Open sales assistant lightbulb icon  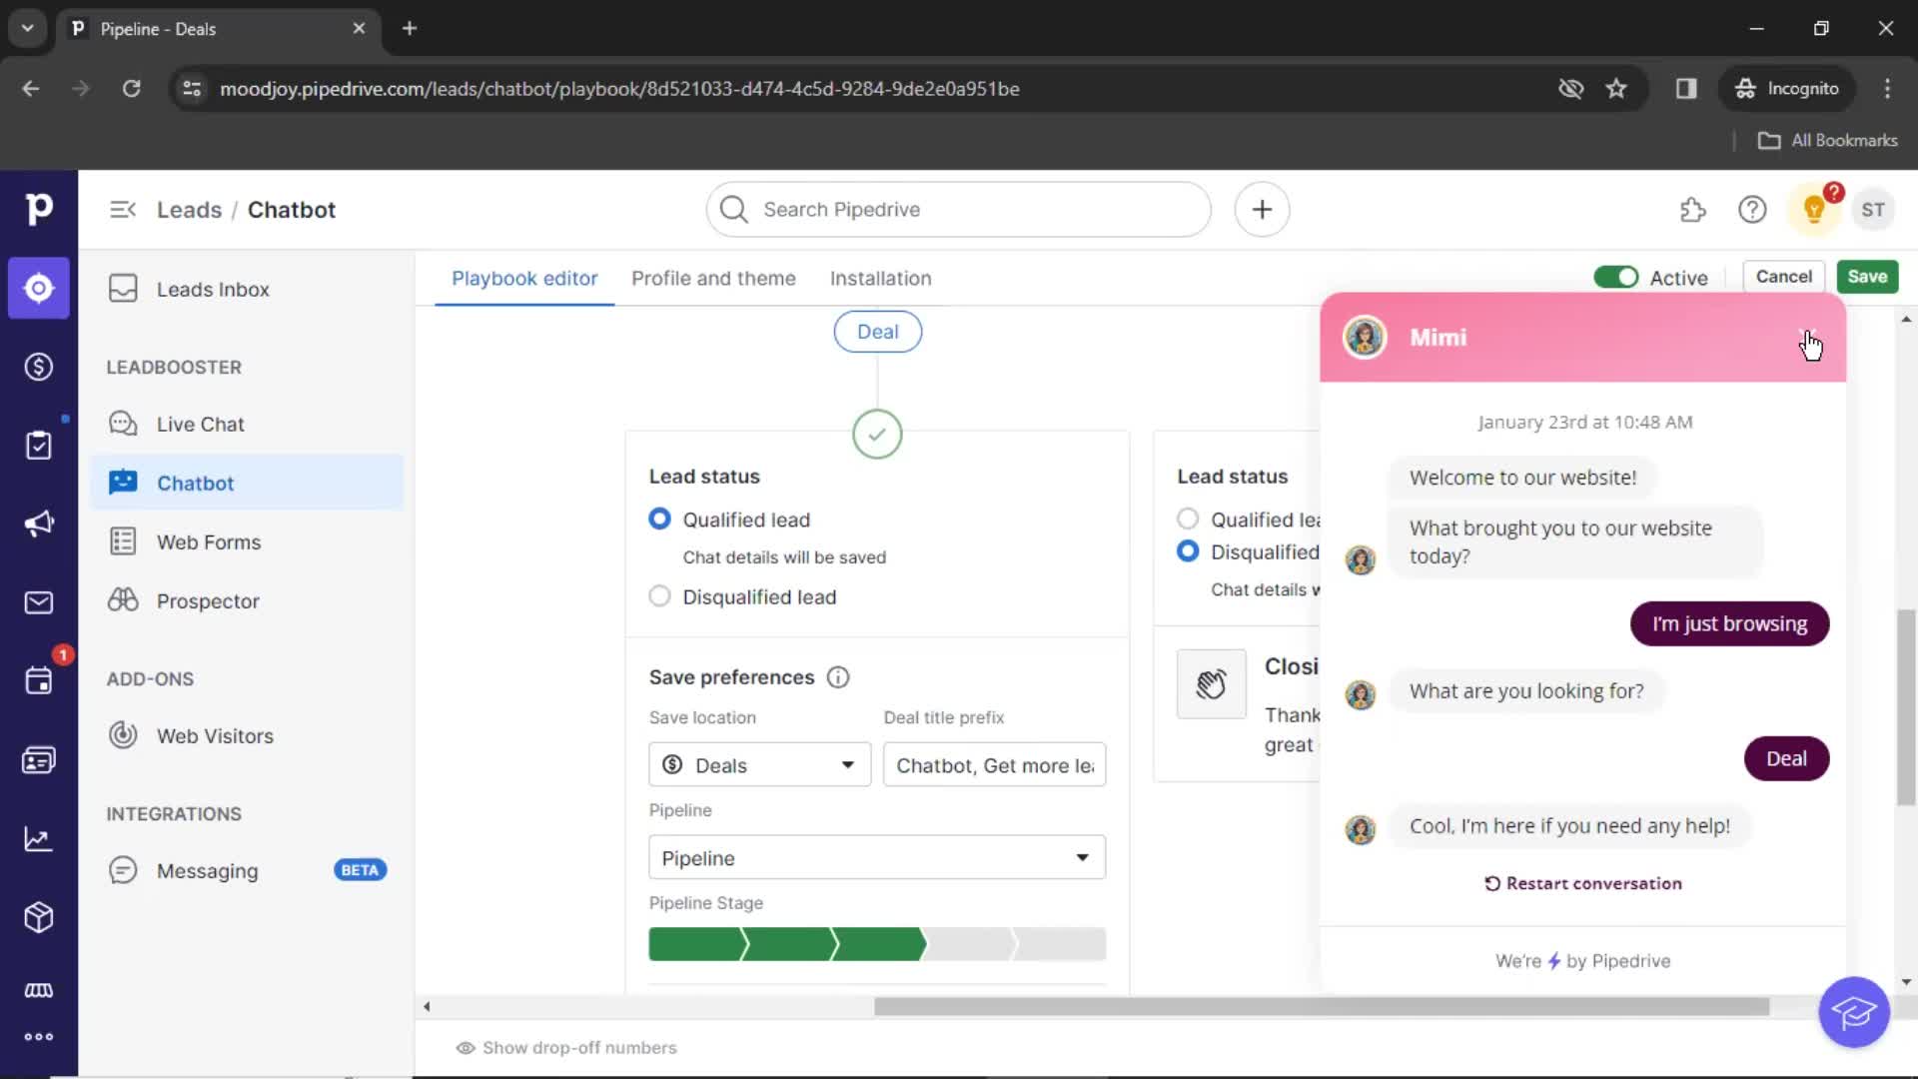point(1814,210)
